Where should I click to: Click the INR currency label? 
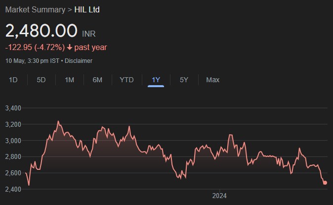click(x=89, y=34)
